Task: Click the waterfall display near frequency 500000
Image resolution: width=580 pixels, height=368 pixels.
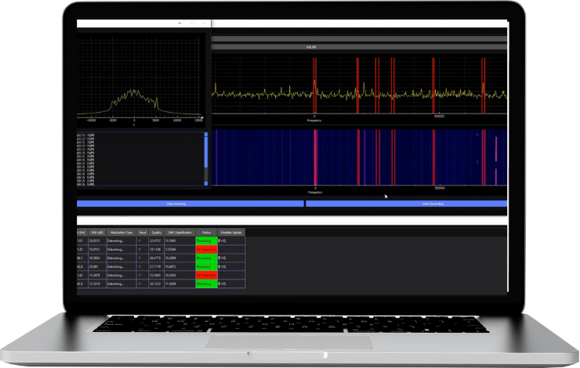Action: [434, 157]
